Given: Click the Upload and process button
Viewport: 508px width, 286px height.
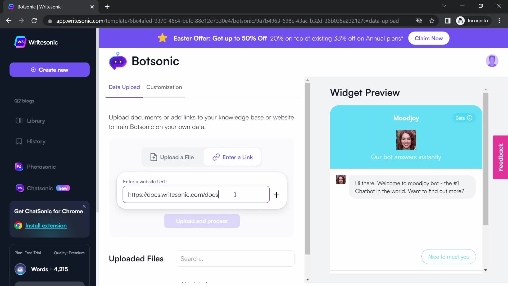Looking at the screenshot, I should pos(202,221).
